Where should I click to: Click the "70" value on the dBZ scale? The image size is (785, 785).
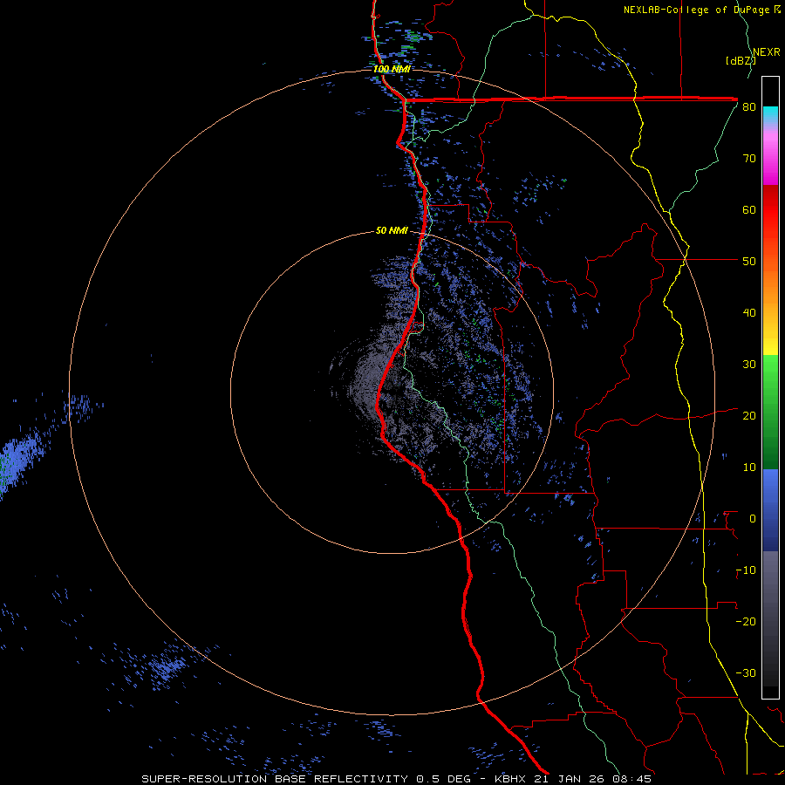coord(749,159)
